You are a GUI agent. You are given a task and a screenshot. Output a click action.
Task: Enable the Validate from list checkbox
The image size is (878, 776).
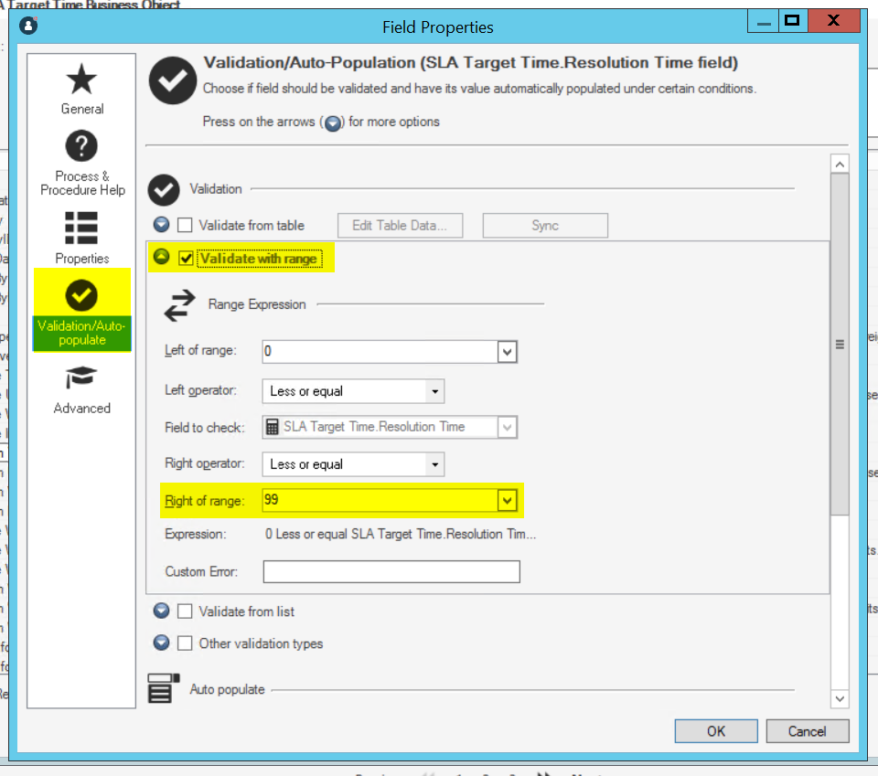[184, 611]
